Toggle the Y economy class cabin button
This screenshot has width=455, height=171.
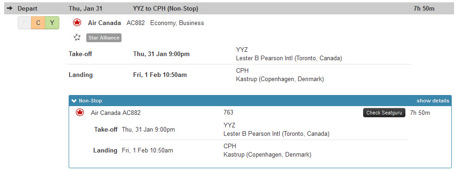pyautogui.click(x=52, y=23)
